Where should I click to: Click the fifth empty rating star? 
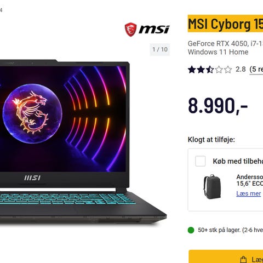(228, 70)
